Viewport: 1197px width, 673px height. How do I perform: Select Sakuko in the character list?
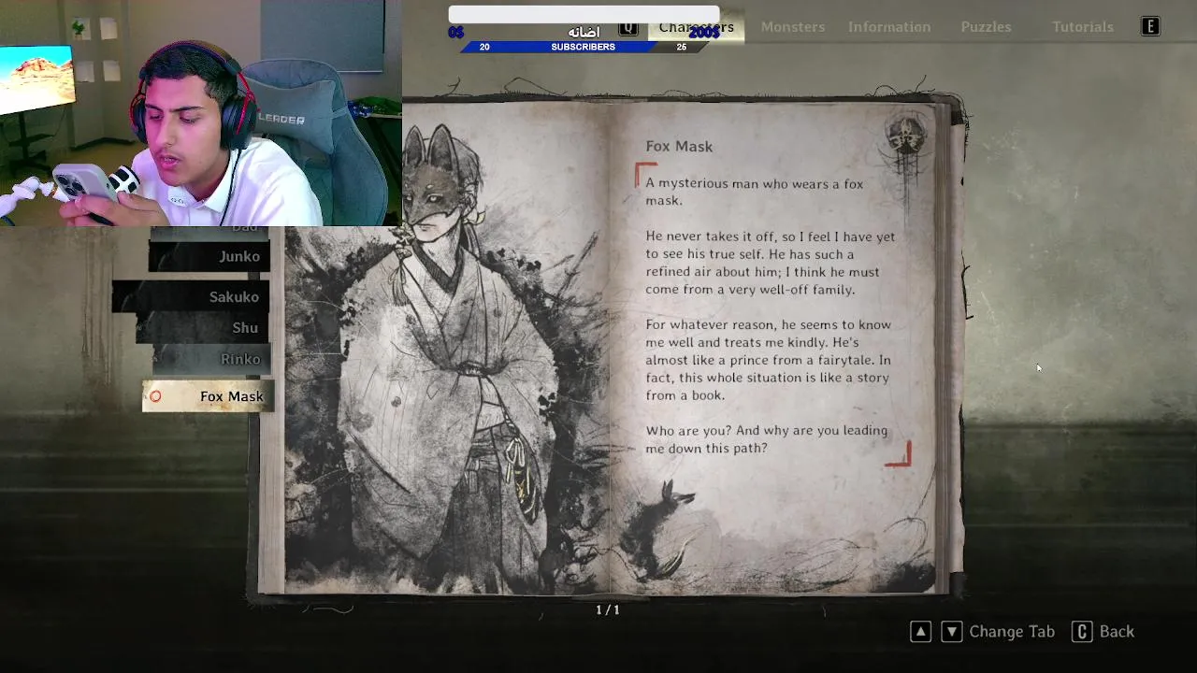coord(192,297)
